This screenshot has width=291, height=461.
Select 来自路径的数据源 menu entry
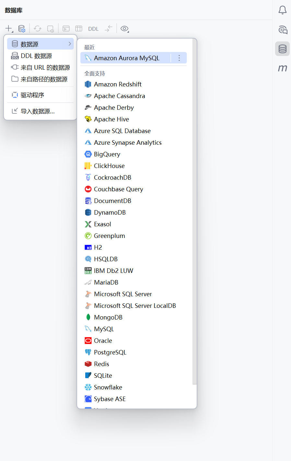coord(41,79)
